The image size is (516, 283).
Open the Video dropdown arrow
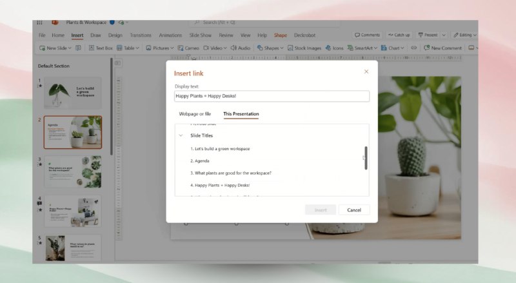225,48
